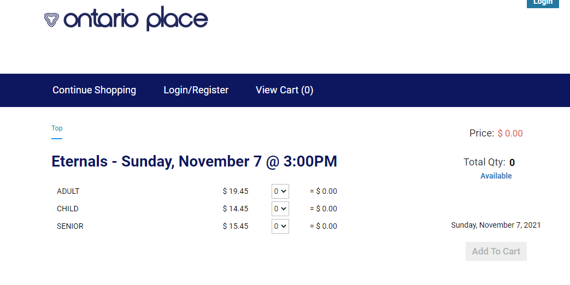This screenshot has height=285, width=570.
Task: Click the SENIOR ticket type label
Action: click(x=70, y=227)
